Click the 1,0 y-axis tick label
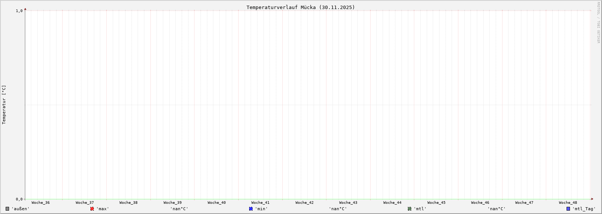This screenshot has width=602, height=214. pyautogui.click(x=19, y=11)
